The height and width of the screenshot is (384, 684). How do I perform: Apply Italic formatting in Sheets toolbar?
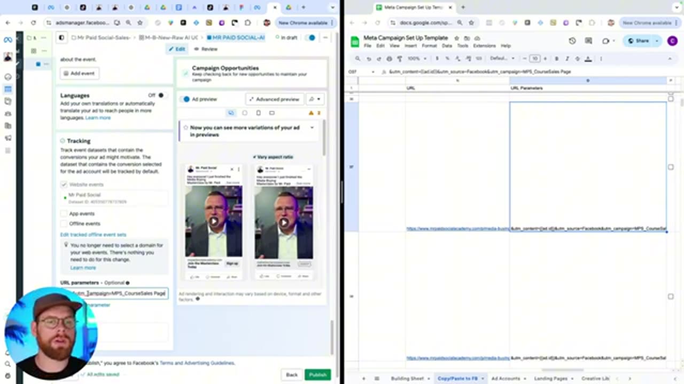[x=567, y=59]
